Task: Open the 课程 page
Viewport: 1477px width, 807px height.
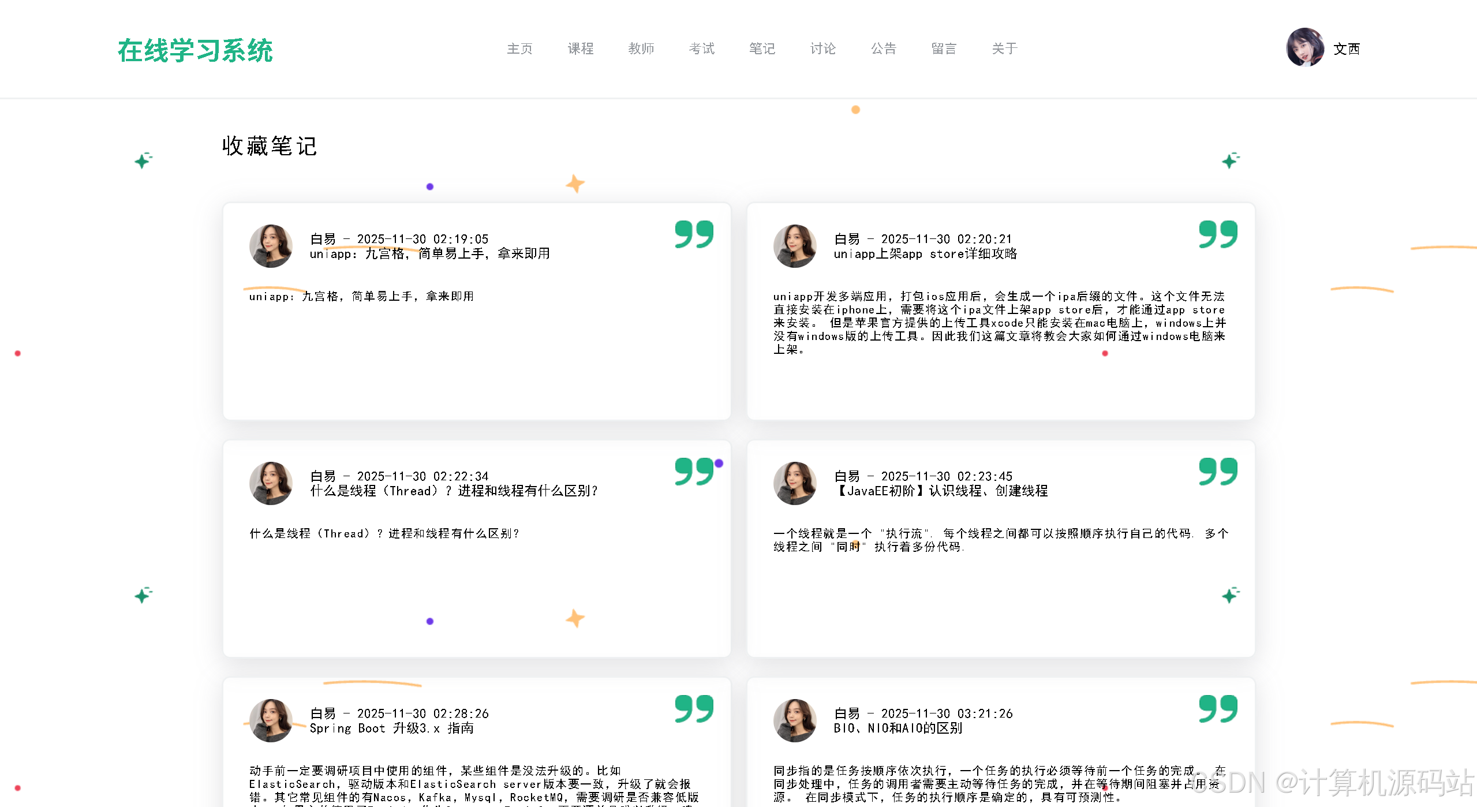Action: tap(581, 48)
